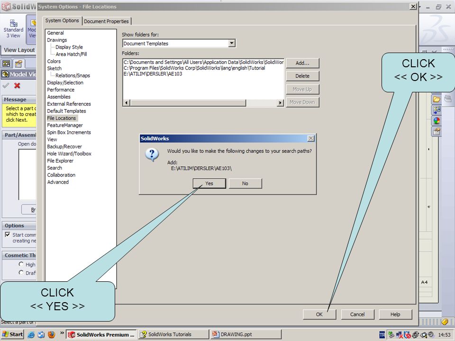Click No in the SolidWorks prompt

coord(245,184)
